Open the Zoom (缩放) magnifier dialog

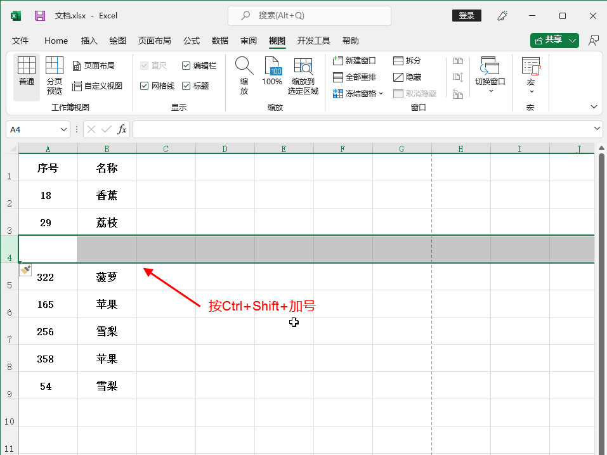[x=244, y=75]
